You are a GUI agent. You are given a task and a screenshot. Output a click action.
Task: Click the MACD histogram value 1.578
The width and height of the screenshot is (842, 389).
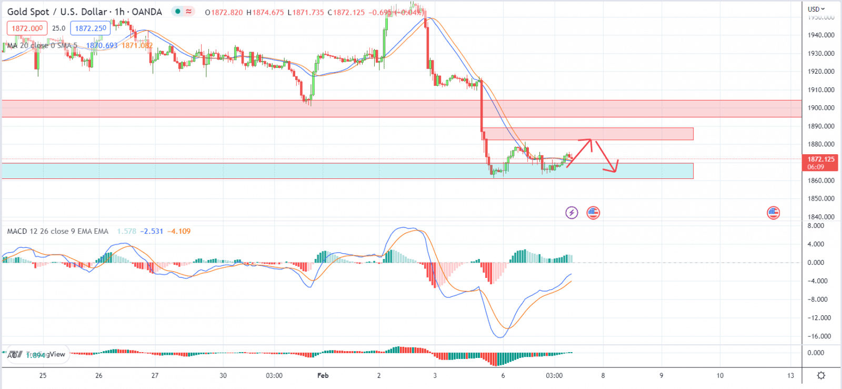point(126,231)
